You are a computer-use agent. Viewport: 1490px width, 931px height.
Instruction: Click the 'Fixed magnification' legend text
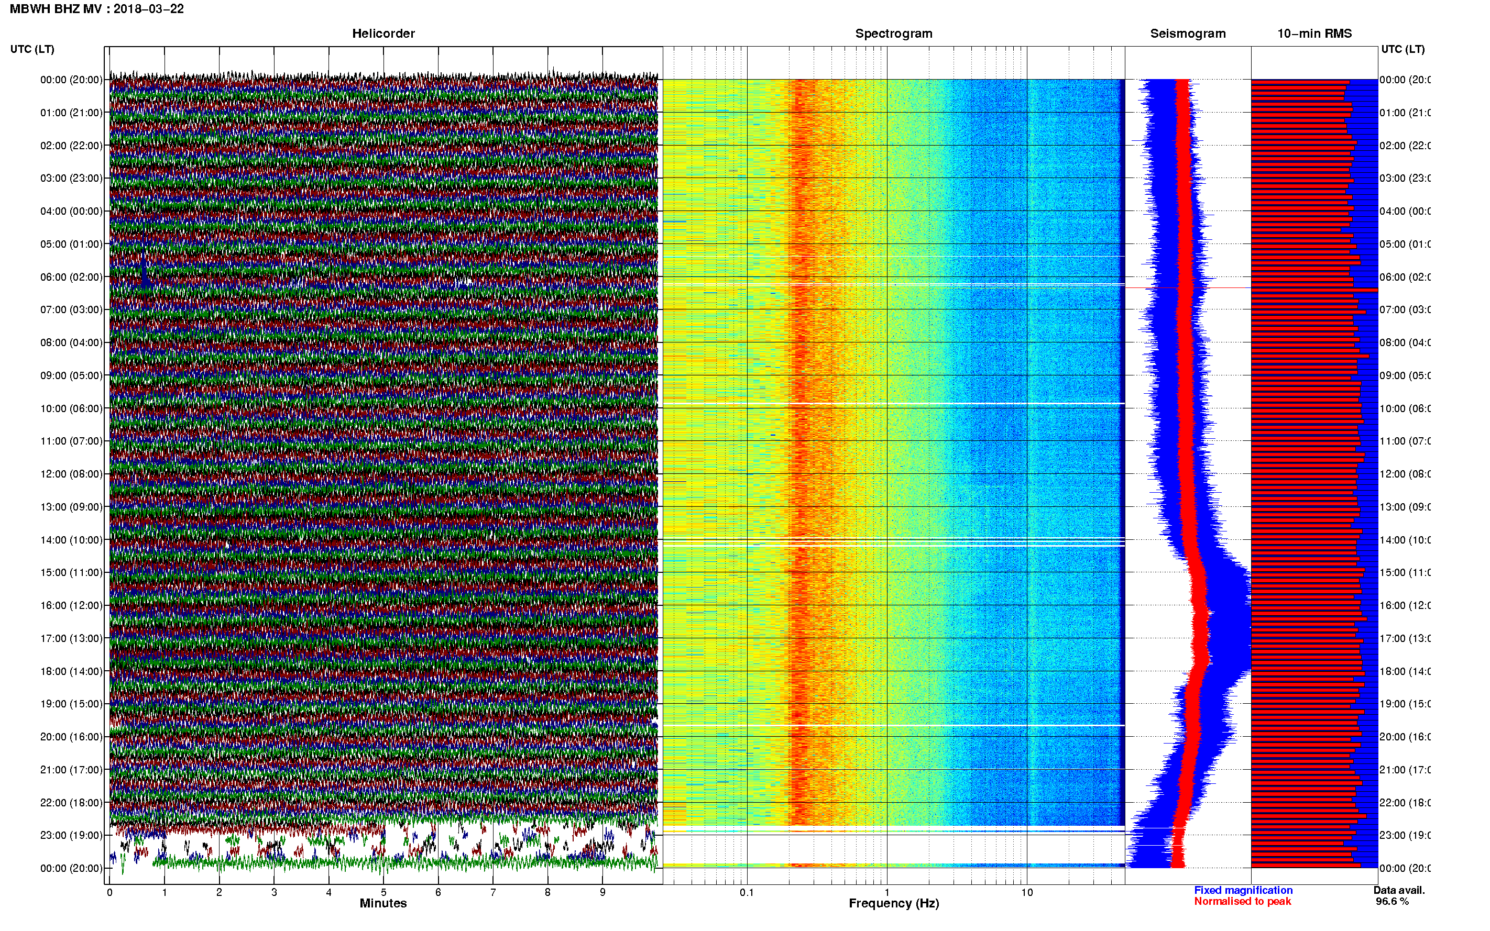(1243, 890)
